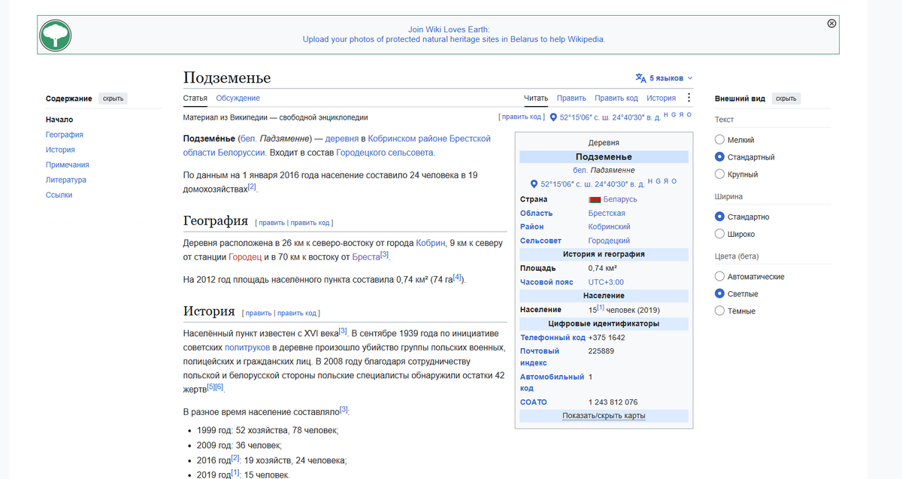Open the История page tab
The width and height of the screenshot is (902, 479).
(x=661, y=98)
